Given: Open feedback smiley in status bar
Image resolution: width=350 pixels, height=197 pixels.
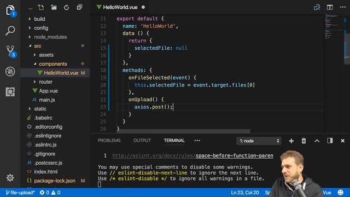Looking at the screenshot, I should pyautogui.click(x=341, y=192).
